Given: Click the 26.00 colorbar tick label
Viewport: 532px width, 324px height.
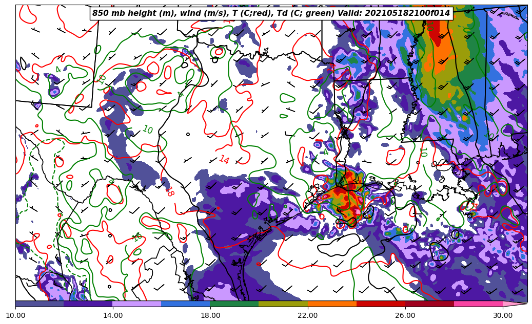Looking at the screenshot, I should pyautogui.click(x=405, y=315).
